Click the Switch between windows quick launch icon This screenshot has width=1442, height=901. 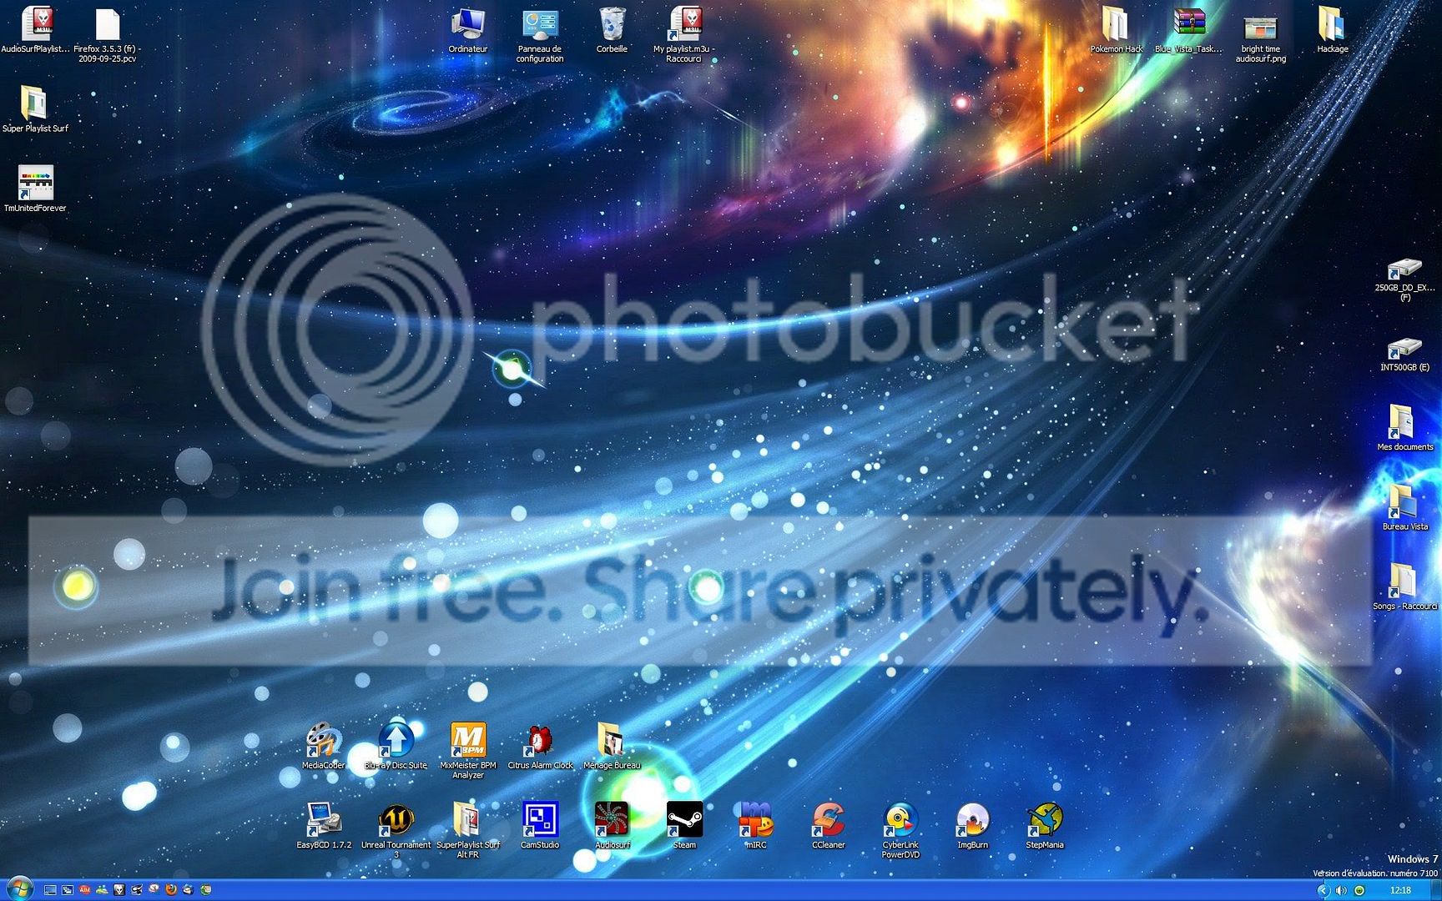(68, 890)
